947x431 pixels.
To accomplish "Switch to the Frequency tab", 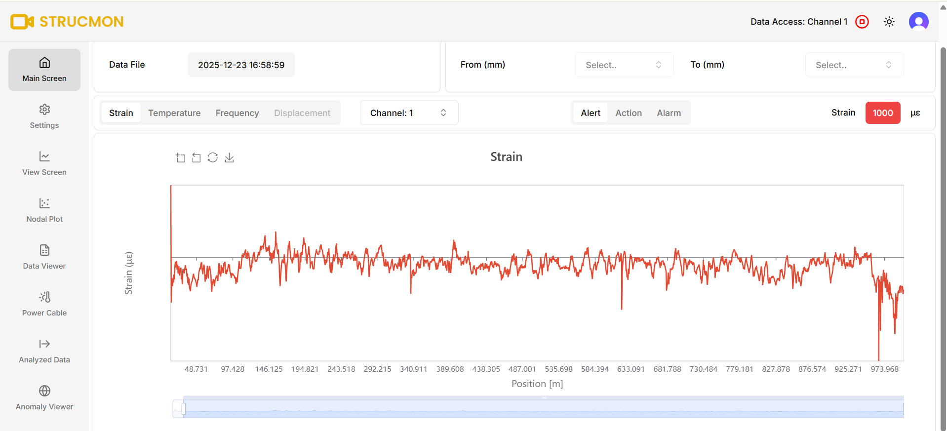I will 237,113.
